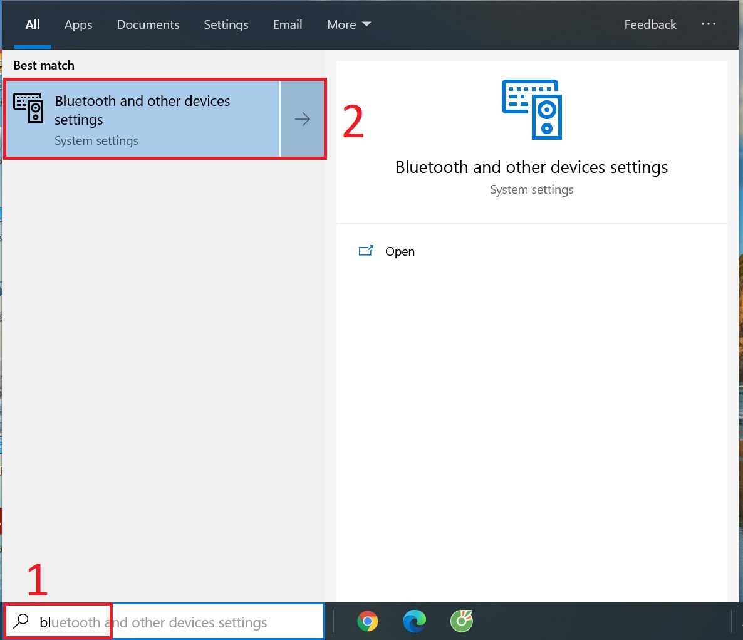Select the Documents search tab
743x640 pixels.
(148, 24)
